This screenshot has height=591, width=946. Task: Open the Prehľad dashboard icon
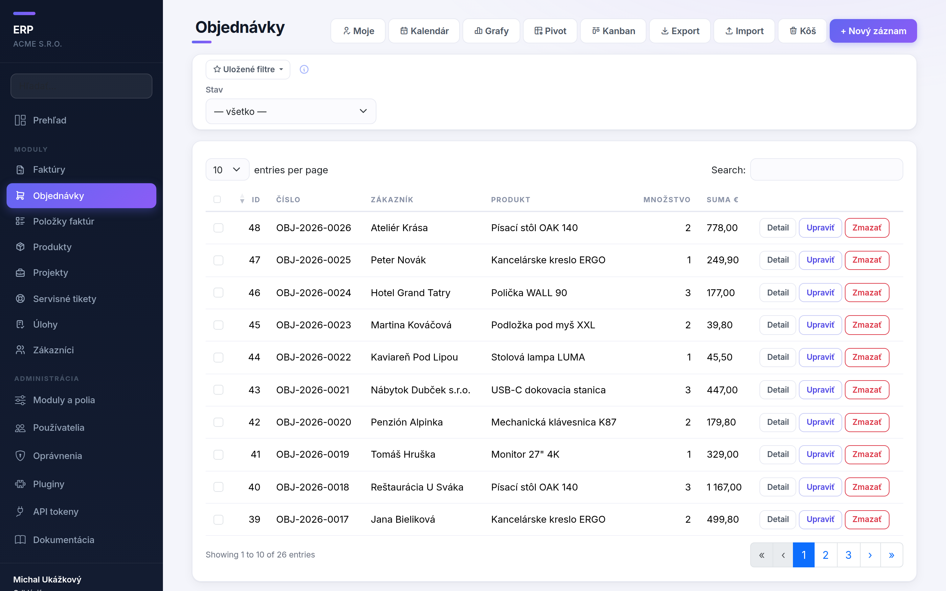pos(20,120)
